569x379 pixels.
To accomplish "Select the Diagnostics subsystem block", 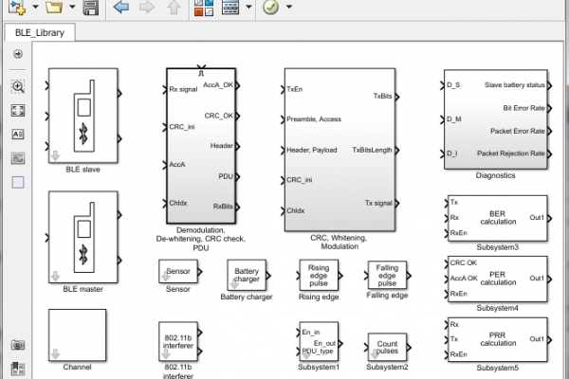I will pos(497,118).
